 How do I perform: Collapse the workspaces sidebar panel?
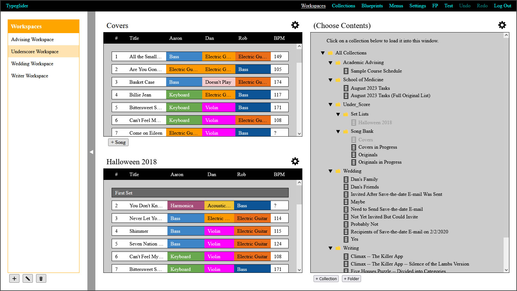[x=92, y=152]
